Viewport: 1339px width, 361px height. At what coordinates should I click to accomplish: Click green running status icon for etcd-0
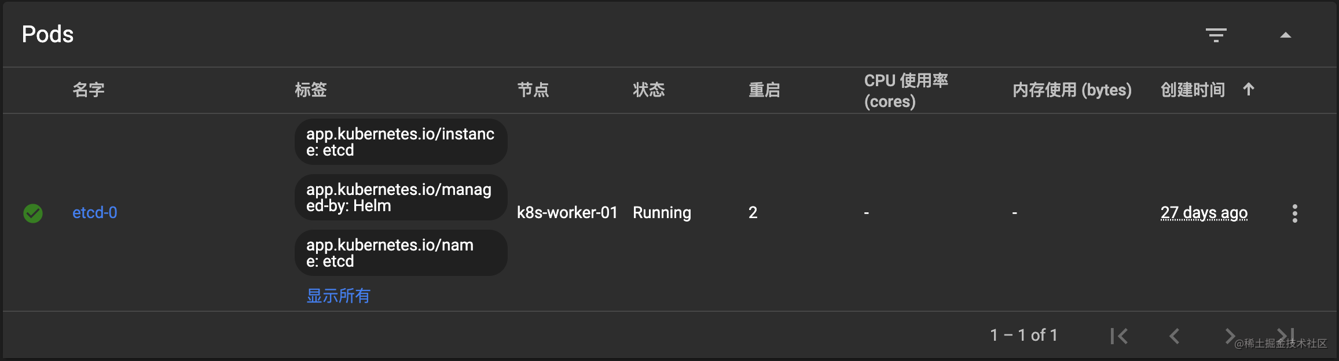point(33,213)
